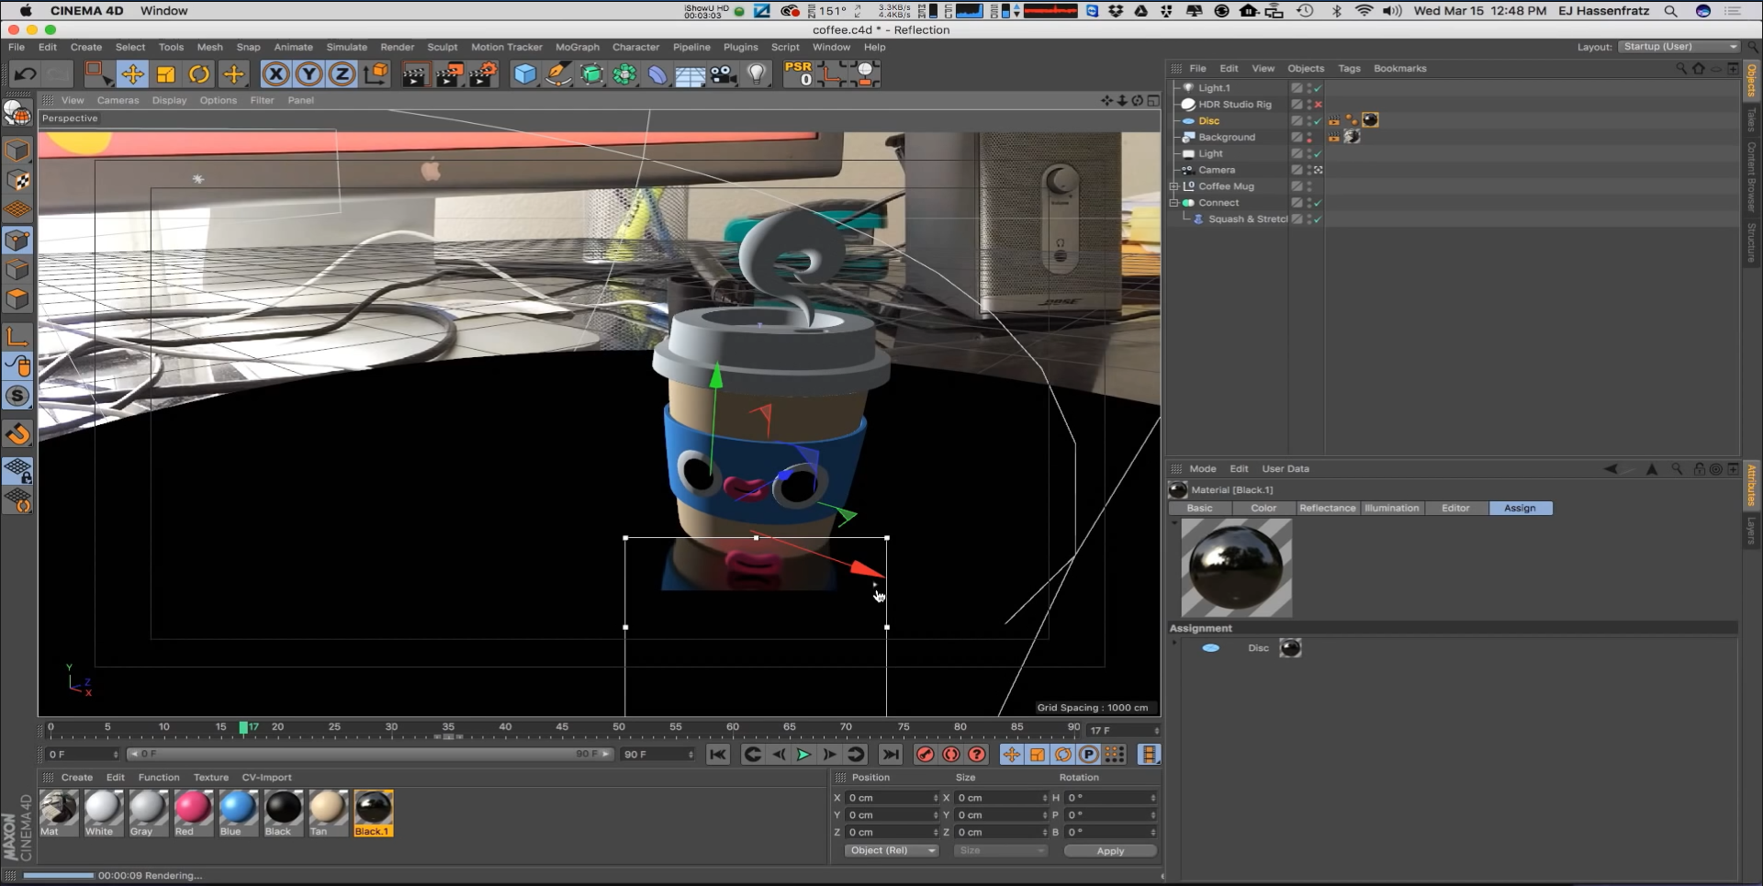1763x886 pixels.
Task: Toggle the Snap S icon
Action: coord(17,396)
